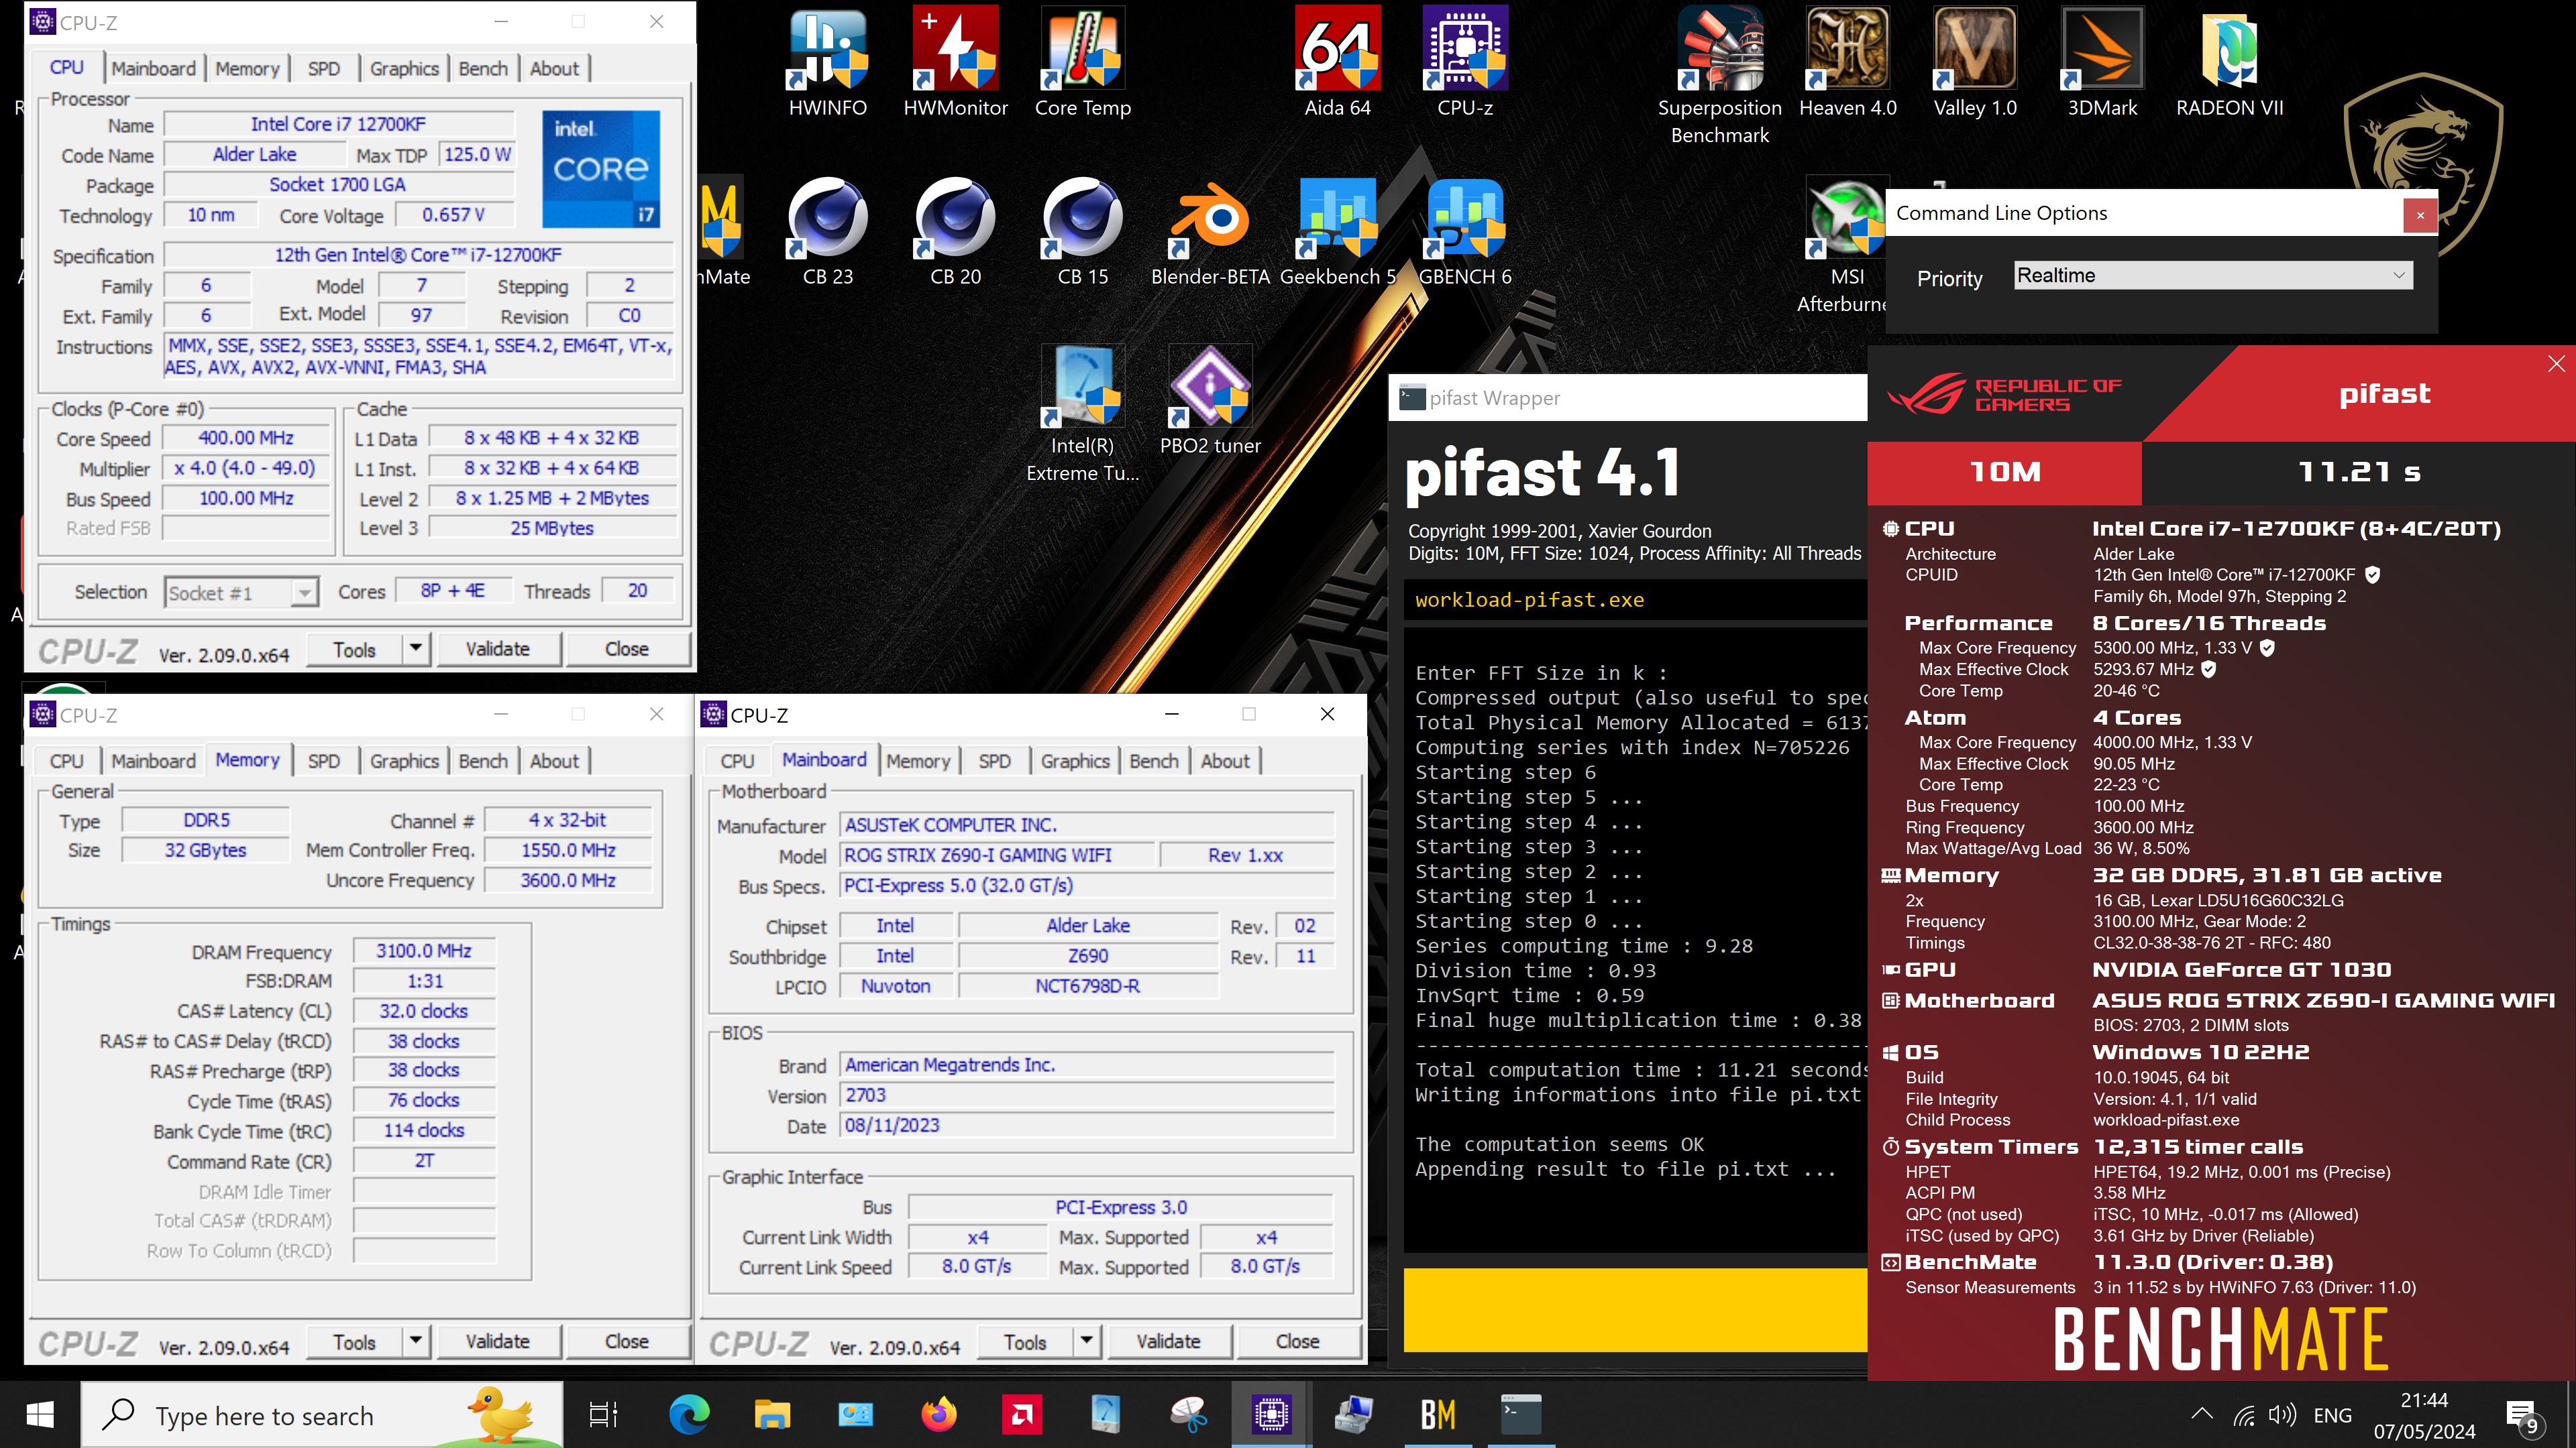This screenshot has width=2576, height=1448.
Task: Select CPU tab in the Mainboard tab window
Action: pyautogui.click(x=737, y=760)
